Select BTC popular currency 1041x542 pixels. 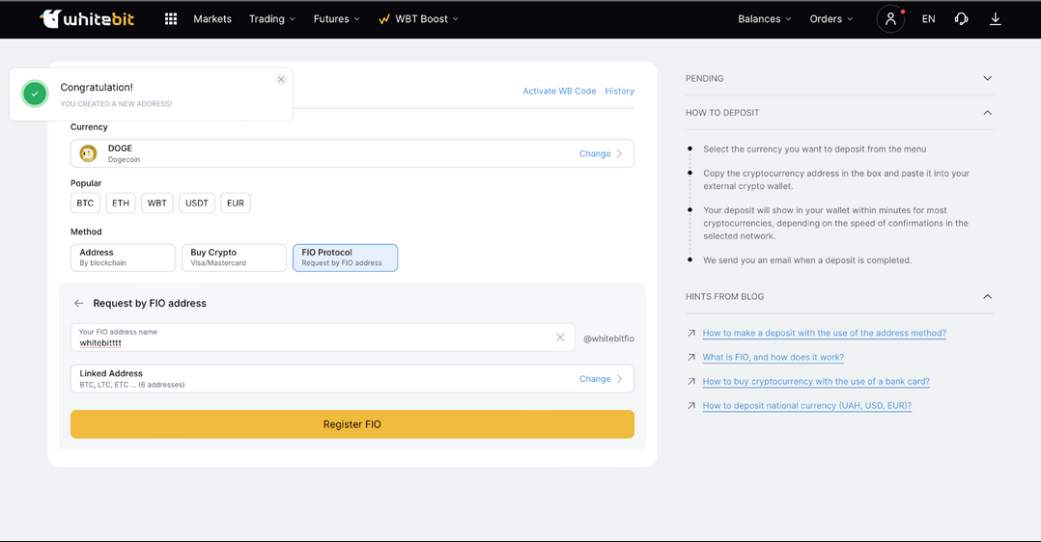point(85,203)
